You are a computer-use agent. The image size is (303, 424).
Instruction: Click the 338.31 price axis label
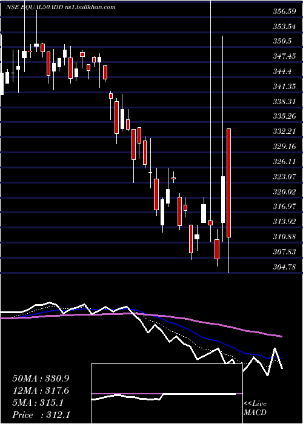[x=284, y=101]
